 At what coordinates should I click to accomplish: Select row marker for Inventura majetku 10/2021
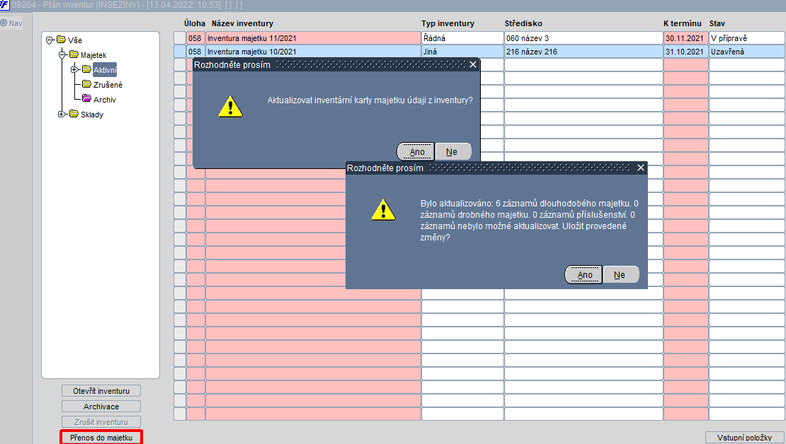pos(180,52)
